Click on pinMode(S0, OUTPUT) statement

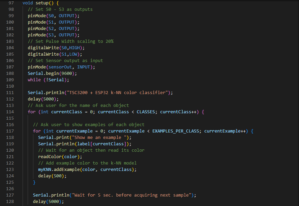pos(53,16)
